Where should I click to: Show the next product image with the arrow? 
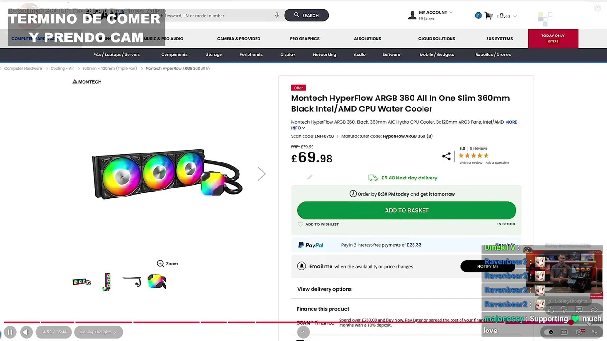[261, 174]
